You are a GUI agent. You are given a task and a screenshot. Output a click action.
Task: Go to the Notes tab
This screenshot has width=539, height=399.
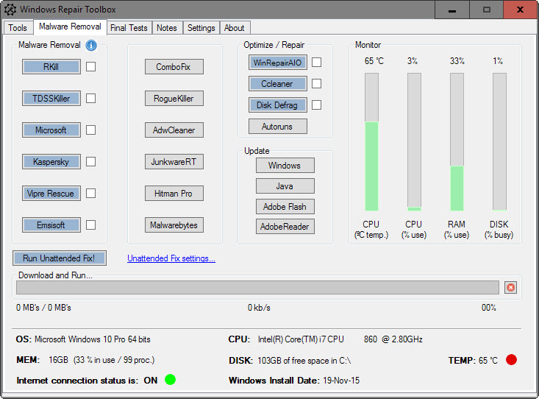coord(167,27)
